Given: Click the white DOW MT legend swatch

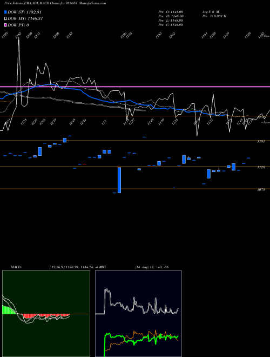Looking at the screenshot, I should click(5, 19).
